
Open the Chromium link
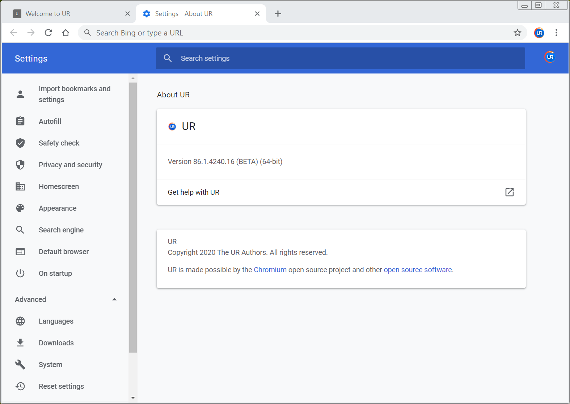(x=270, y=270)
